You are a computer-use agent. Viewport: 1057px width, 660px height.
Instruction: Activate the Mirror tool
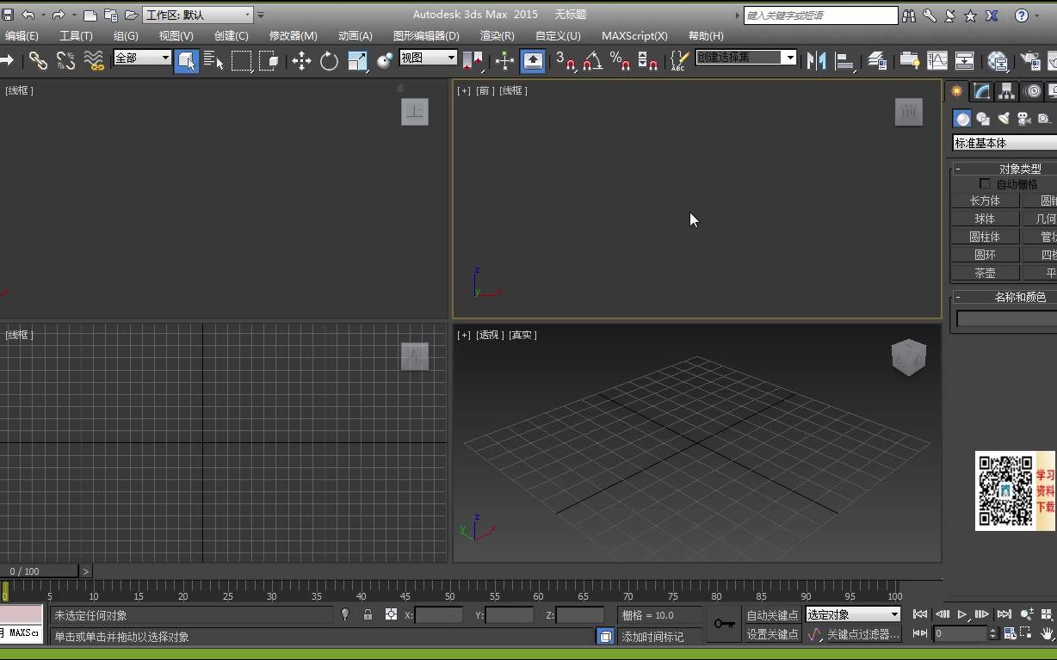click(x=815, y=60)
